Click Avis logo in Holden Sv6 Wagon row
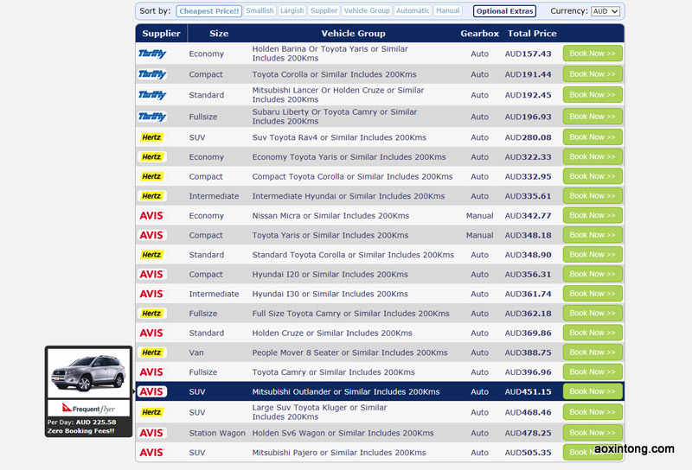 [152, 433]
